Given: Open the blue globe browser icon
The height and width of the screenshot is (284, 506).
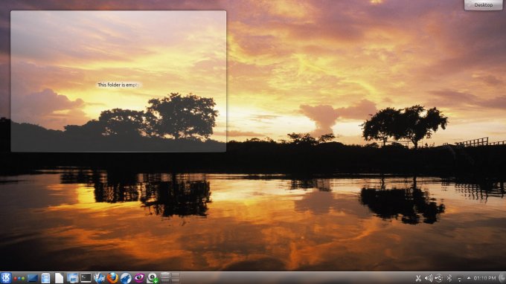Looking at the screenshot, I should [126, 278].
